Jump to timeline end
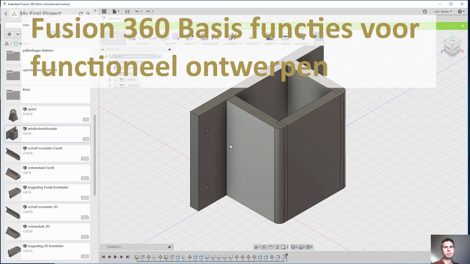Screen dimensions: 470x264 (x=128, y=257)
